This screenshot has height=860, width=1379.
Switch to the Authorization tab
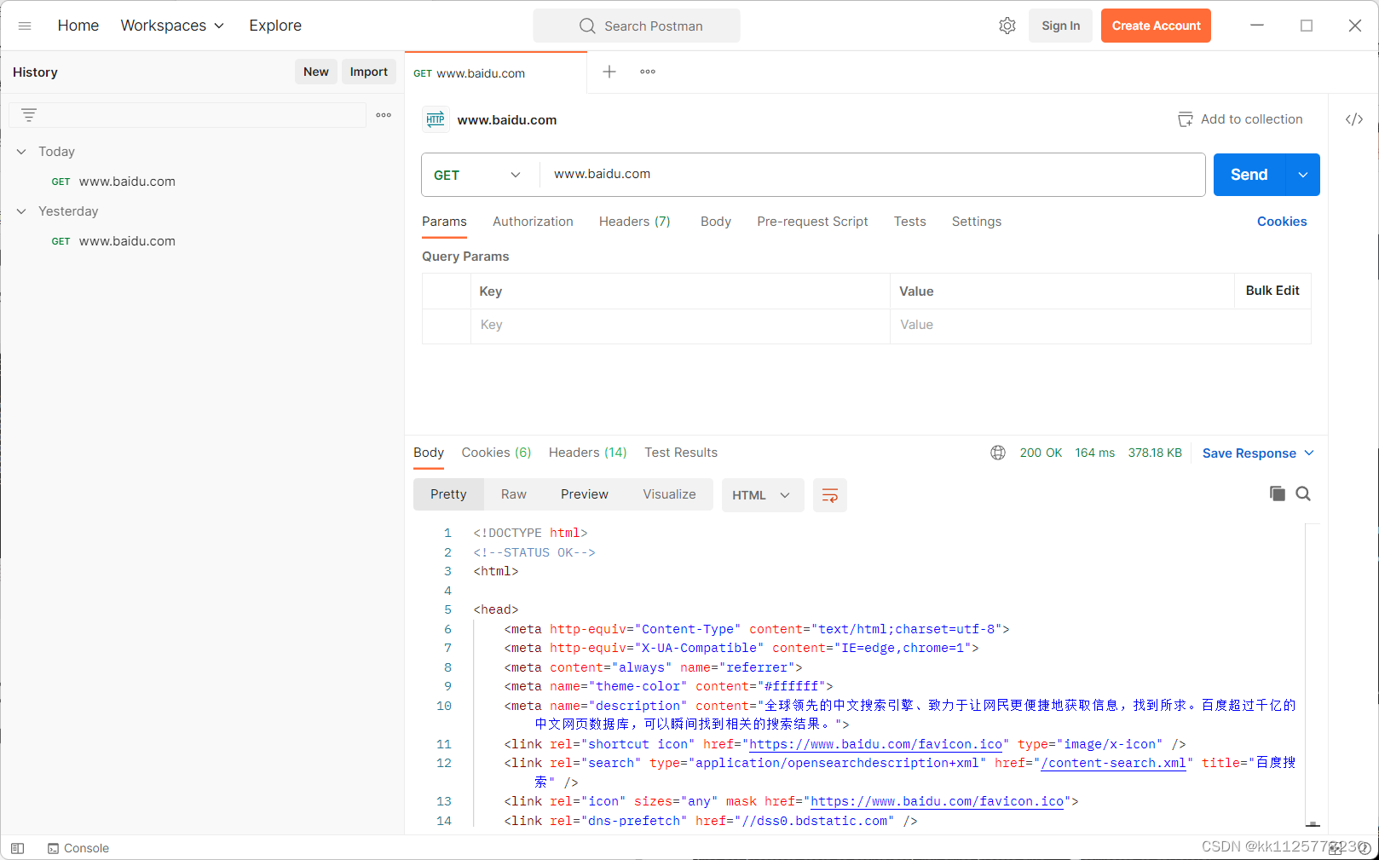pos(533,222)
